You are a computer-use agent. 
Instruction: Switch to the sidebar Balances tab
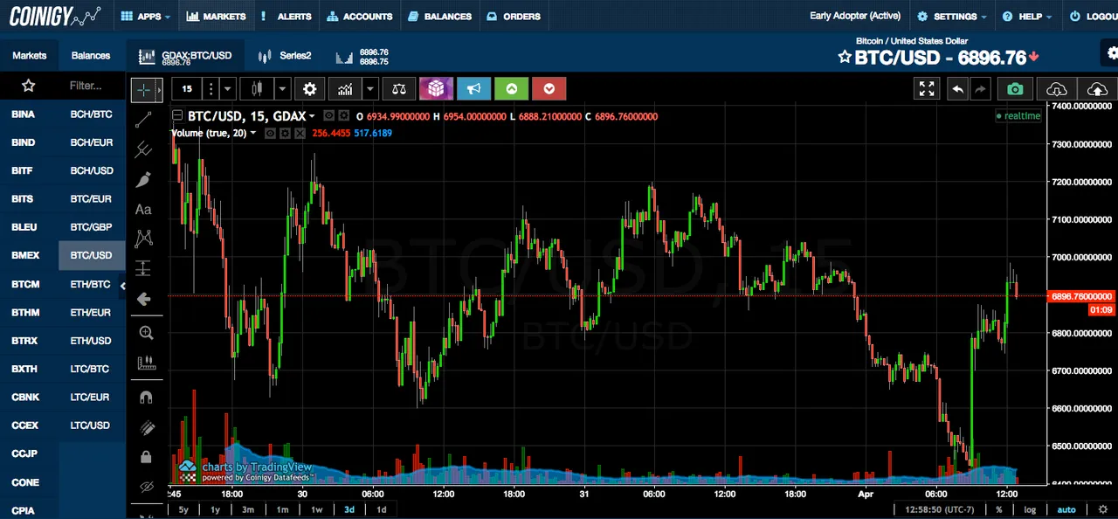[91, 56]
